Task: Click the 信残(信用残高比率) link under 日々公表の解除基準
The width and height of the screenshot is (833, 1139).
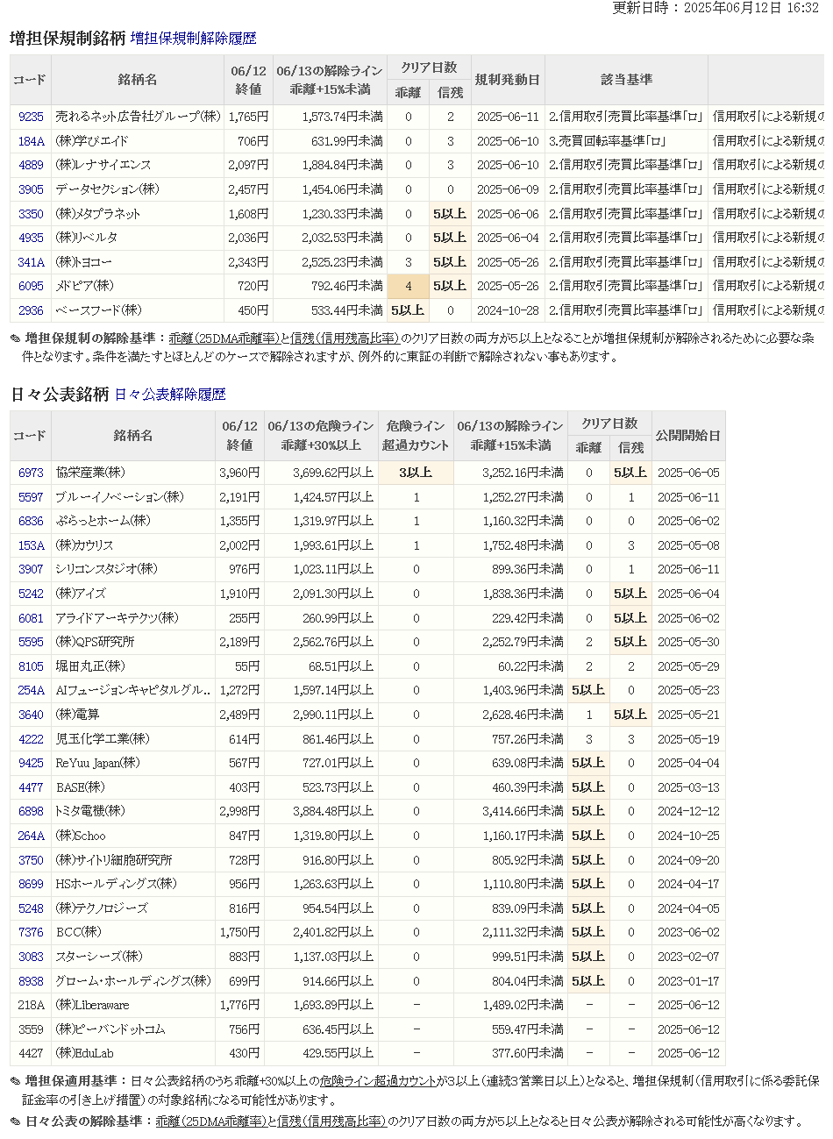Action: [x=331, y=1121]
